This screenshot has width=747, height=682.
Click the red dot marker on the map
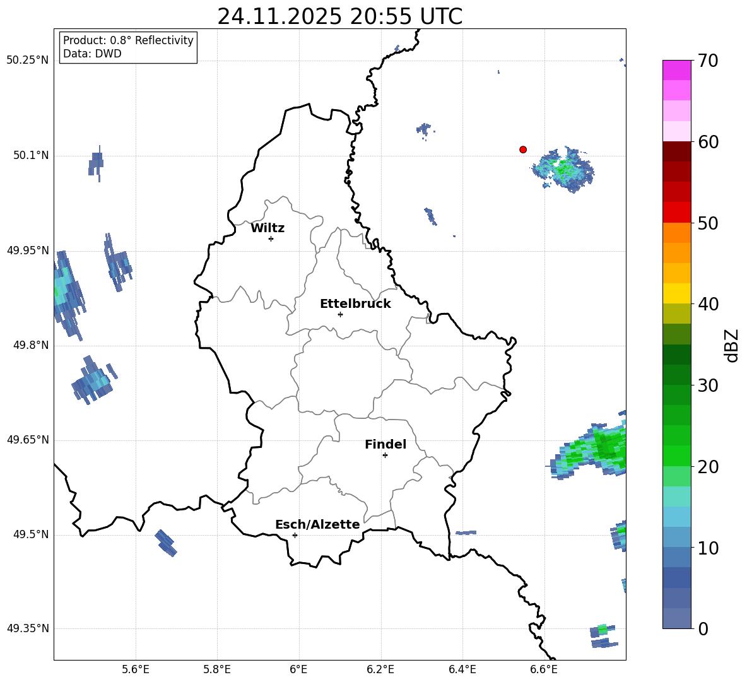point(522,150)
